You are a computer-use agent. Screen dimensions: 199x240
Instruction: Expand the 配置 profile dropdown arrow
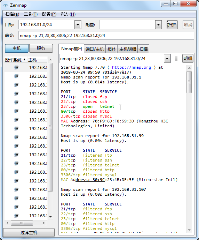pos(158,24)
